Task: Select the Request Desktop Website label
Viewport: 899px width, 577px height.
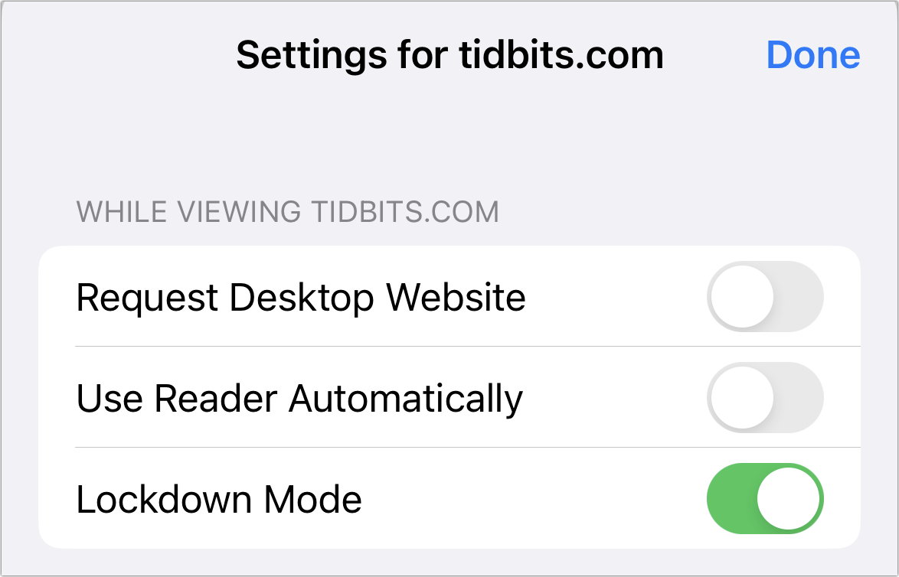Action: click(301, 298)
